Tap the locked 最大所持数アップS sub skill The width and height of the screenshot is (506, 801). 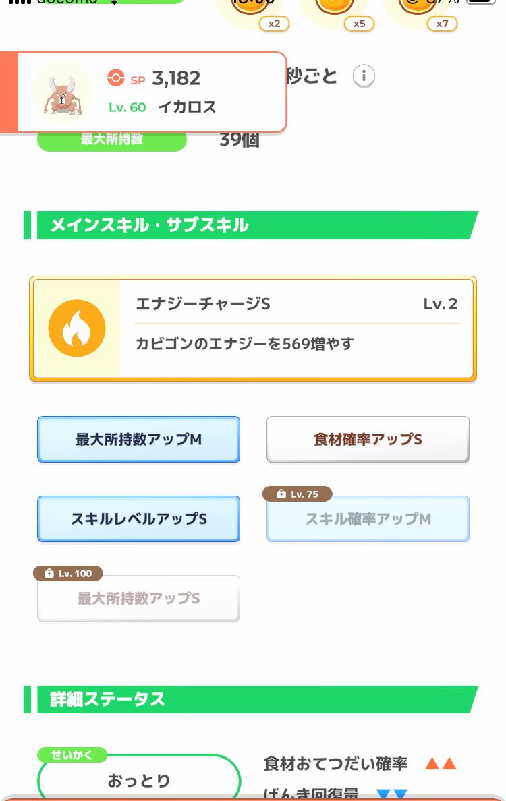[x=138, y=599]
